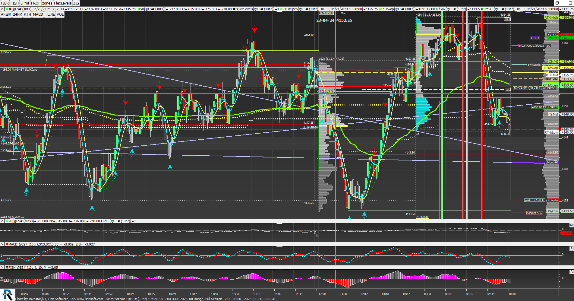Click the MCVPOC 3/31 - P & pWkVPOC label

point(535,88)
